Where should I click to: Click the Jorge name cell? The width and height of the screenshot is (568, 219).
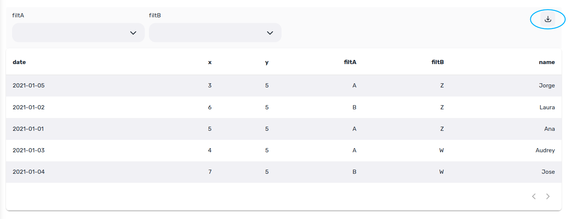pos(547,86)
